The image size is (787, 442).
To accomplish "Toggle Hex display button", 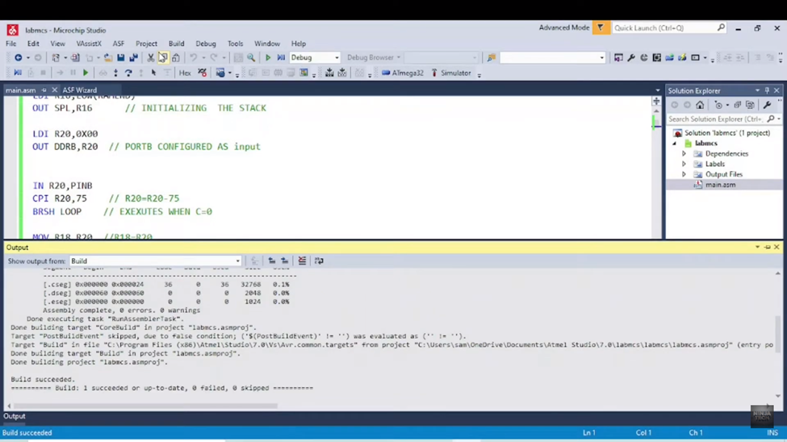I will click(x=185, y=73).
